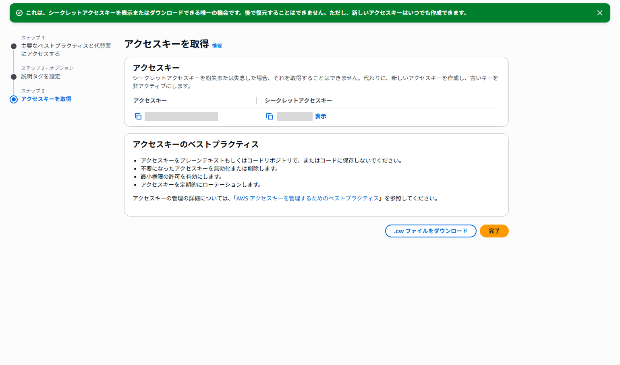Open the 情報 info link beside heading
The image size is (620, 365).
click(217, 46)
